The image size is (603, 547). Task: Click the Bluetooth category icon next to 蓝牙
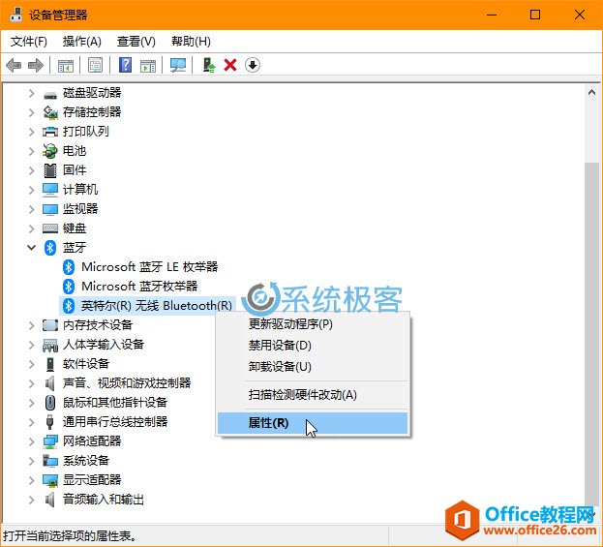point(50,248)
